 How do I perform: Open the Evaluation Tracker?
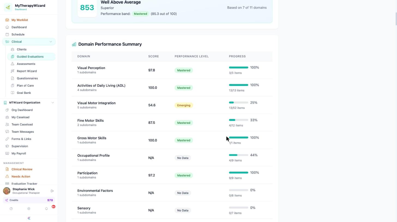coord(24,184)
